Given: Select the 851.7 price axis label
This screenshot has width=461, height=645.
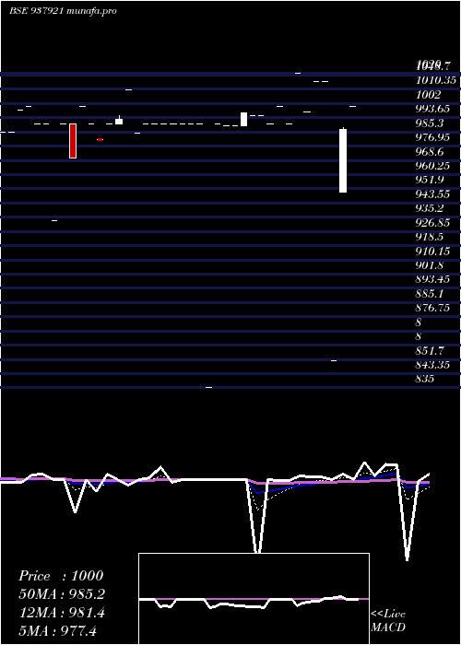Looking at the screenshot, I should point(431,351).
